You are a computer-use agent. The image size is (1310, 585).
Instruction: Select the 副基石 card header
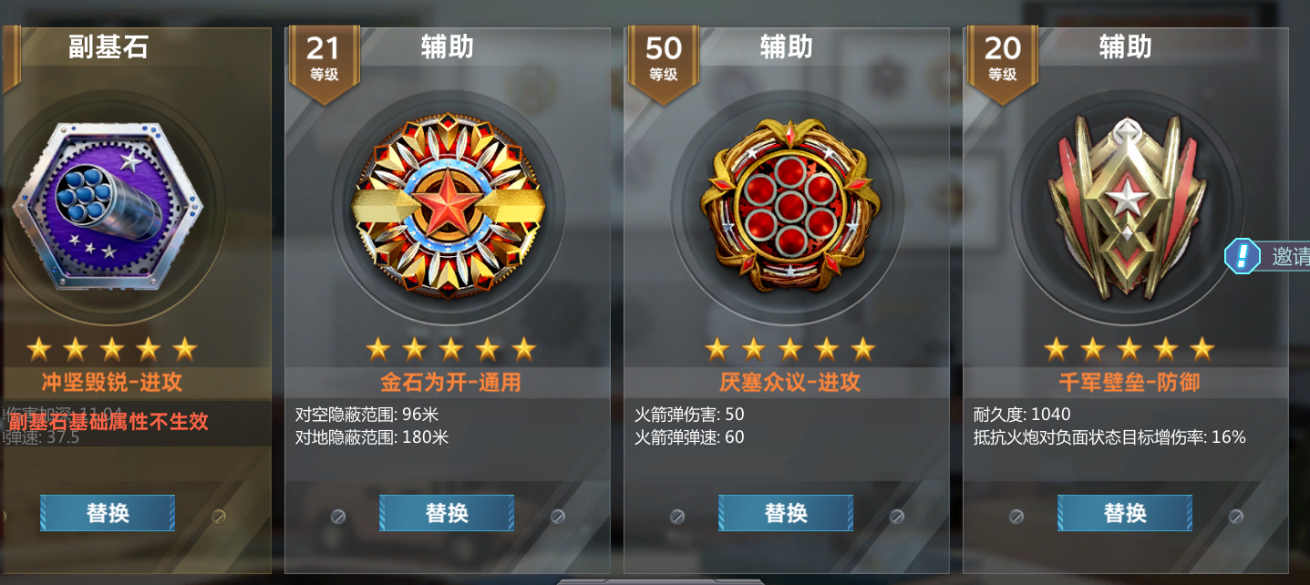tap(108, 47)
